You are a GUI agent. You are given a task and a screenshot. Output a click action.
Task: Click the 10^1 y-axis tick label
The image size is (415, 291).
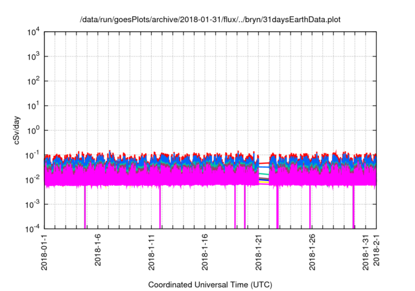tap(33, 106)
